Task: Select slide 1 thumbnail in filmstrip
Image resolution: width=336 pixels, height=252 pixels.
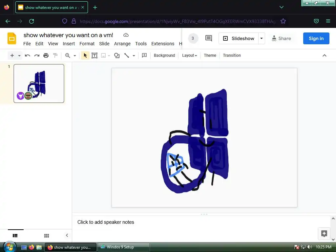Action: coord(39,83)
